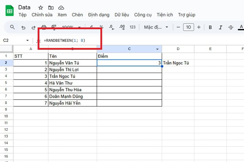
Task: Toggle bold formatting
Action: 210,27
